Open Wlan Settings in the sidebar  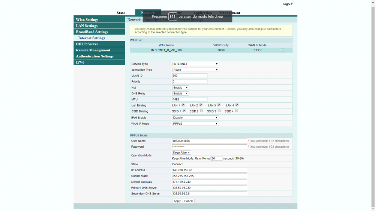point(87,20)
